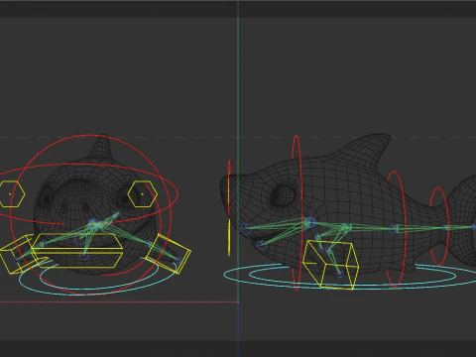
Task: Select the tilted yellow box fin control right of the front-view shark
Action: pyautogui.click(x=169, y=253)
